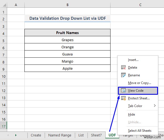Screen dimensions: 164x140
Task: Switch to the List sheet tab
Action: (x=81, y=135)
